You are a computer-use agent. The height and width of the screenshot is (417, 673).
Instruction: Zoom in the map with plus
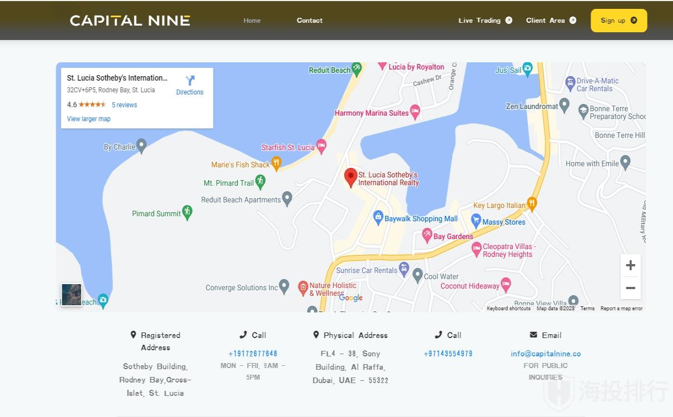click(630, 265)
